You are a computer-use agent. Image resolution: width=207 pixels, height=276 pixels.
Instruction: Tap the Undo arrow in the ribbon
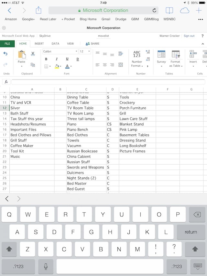click(x=5, y=53)
